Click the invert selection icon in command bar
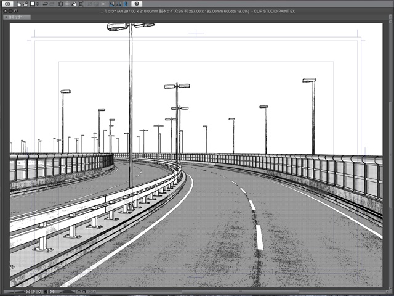The height and width of the screenshot is (296, 394). point(96,4)
